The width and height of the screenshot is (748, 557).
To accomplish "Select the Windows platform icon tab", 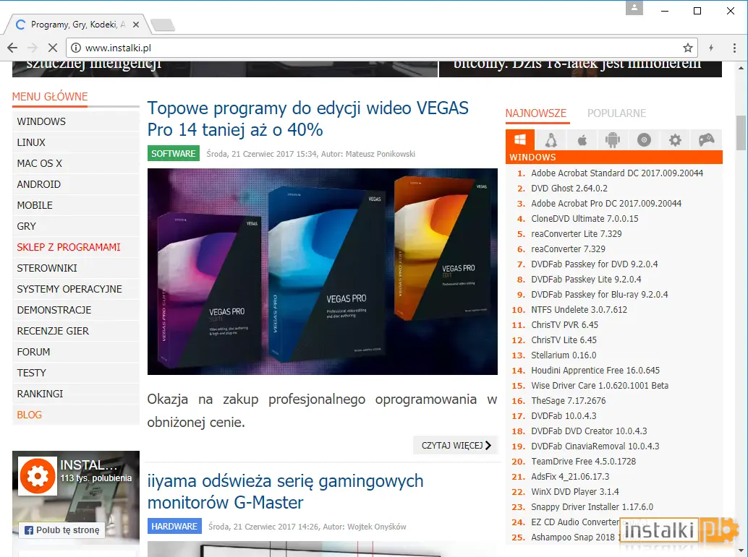I will coord(520,140).
